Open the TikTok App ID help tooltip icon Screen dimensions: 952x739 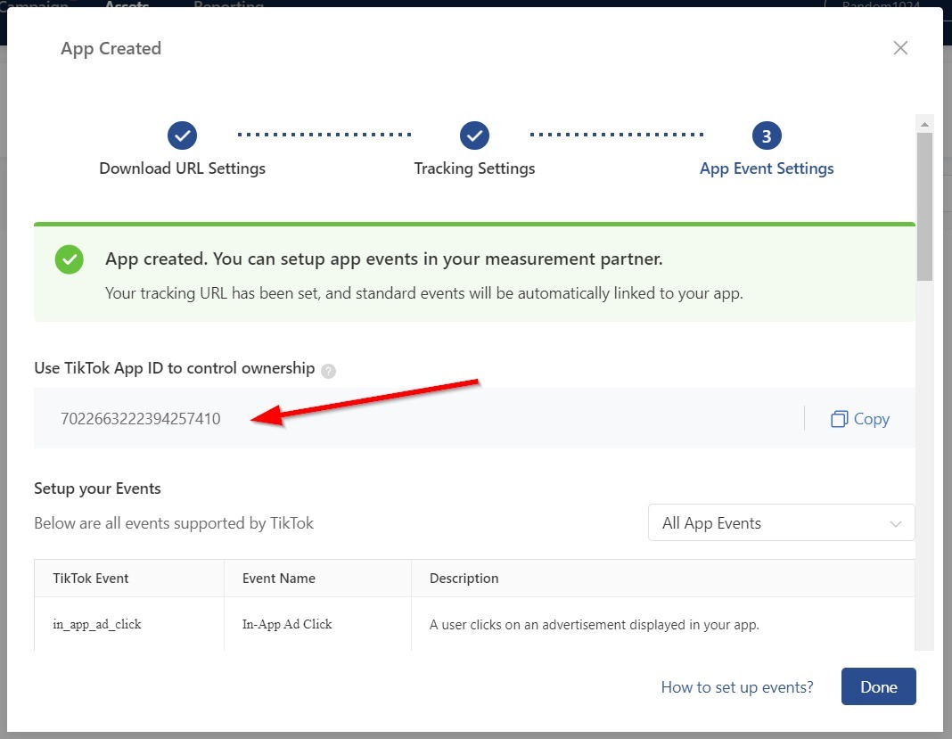pyautogui.click(x=328, y=371)
